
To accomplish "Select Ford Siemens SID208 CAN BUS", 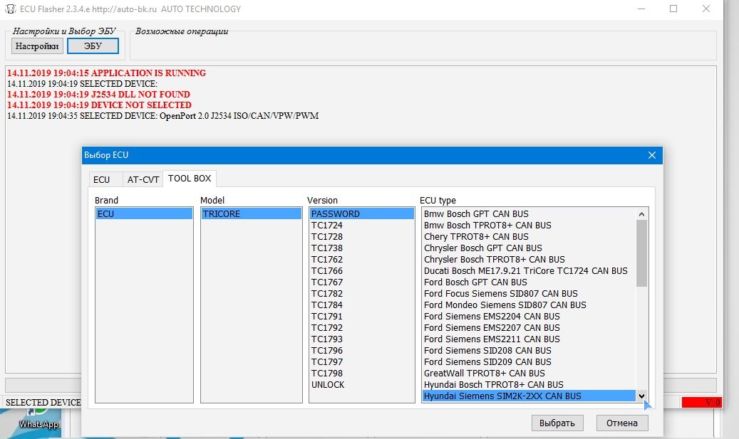I will (x=487, y=351).
